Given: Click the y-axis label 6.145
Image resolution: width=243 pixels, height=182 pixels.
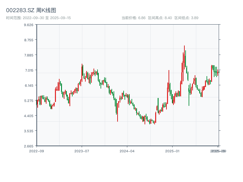Looking at the screenshot, I should coord(29,86).
